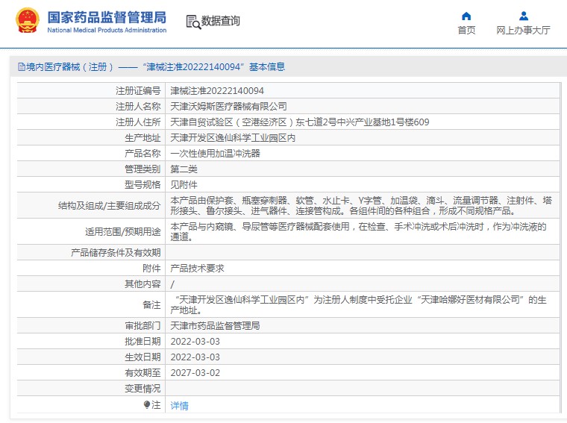Viewport: 567px width, 423px height.
Task: Click 审批部门 row label
Action: 142,326
